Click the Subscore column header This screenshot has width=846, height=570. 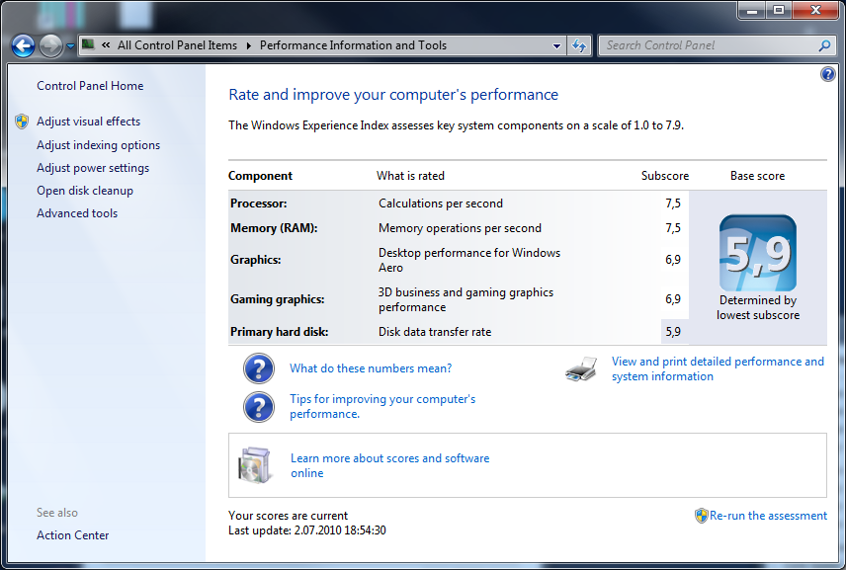point(665,176)
